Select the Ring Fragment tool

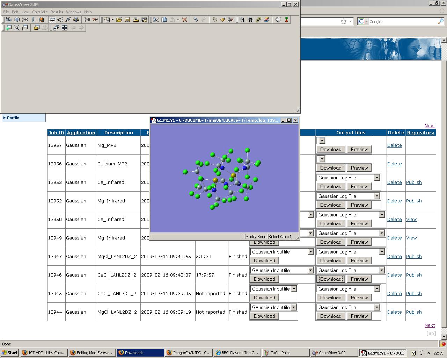pyautogui.click(x=17, y=20)
